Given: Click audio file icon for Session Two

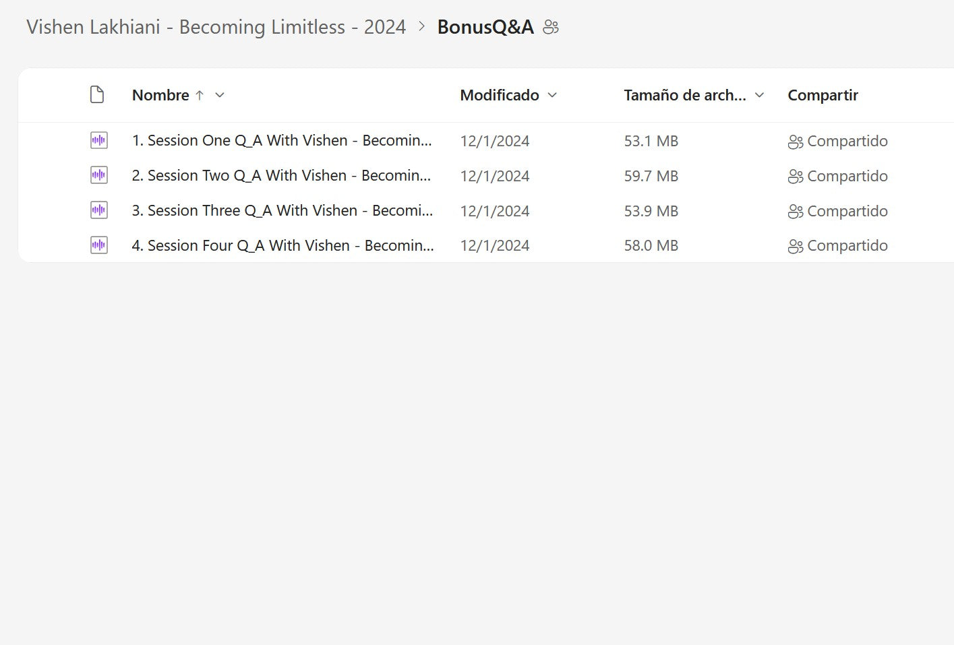Looking at the screenshot, I should coord(98,176).
